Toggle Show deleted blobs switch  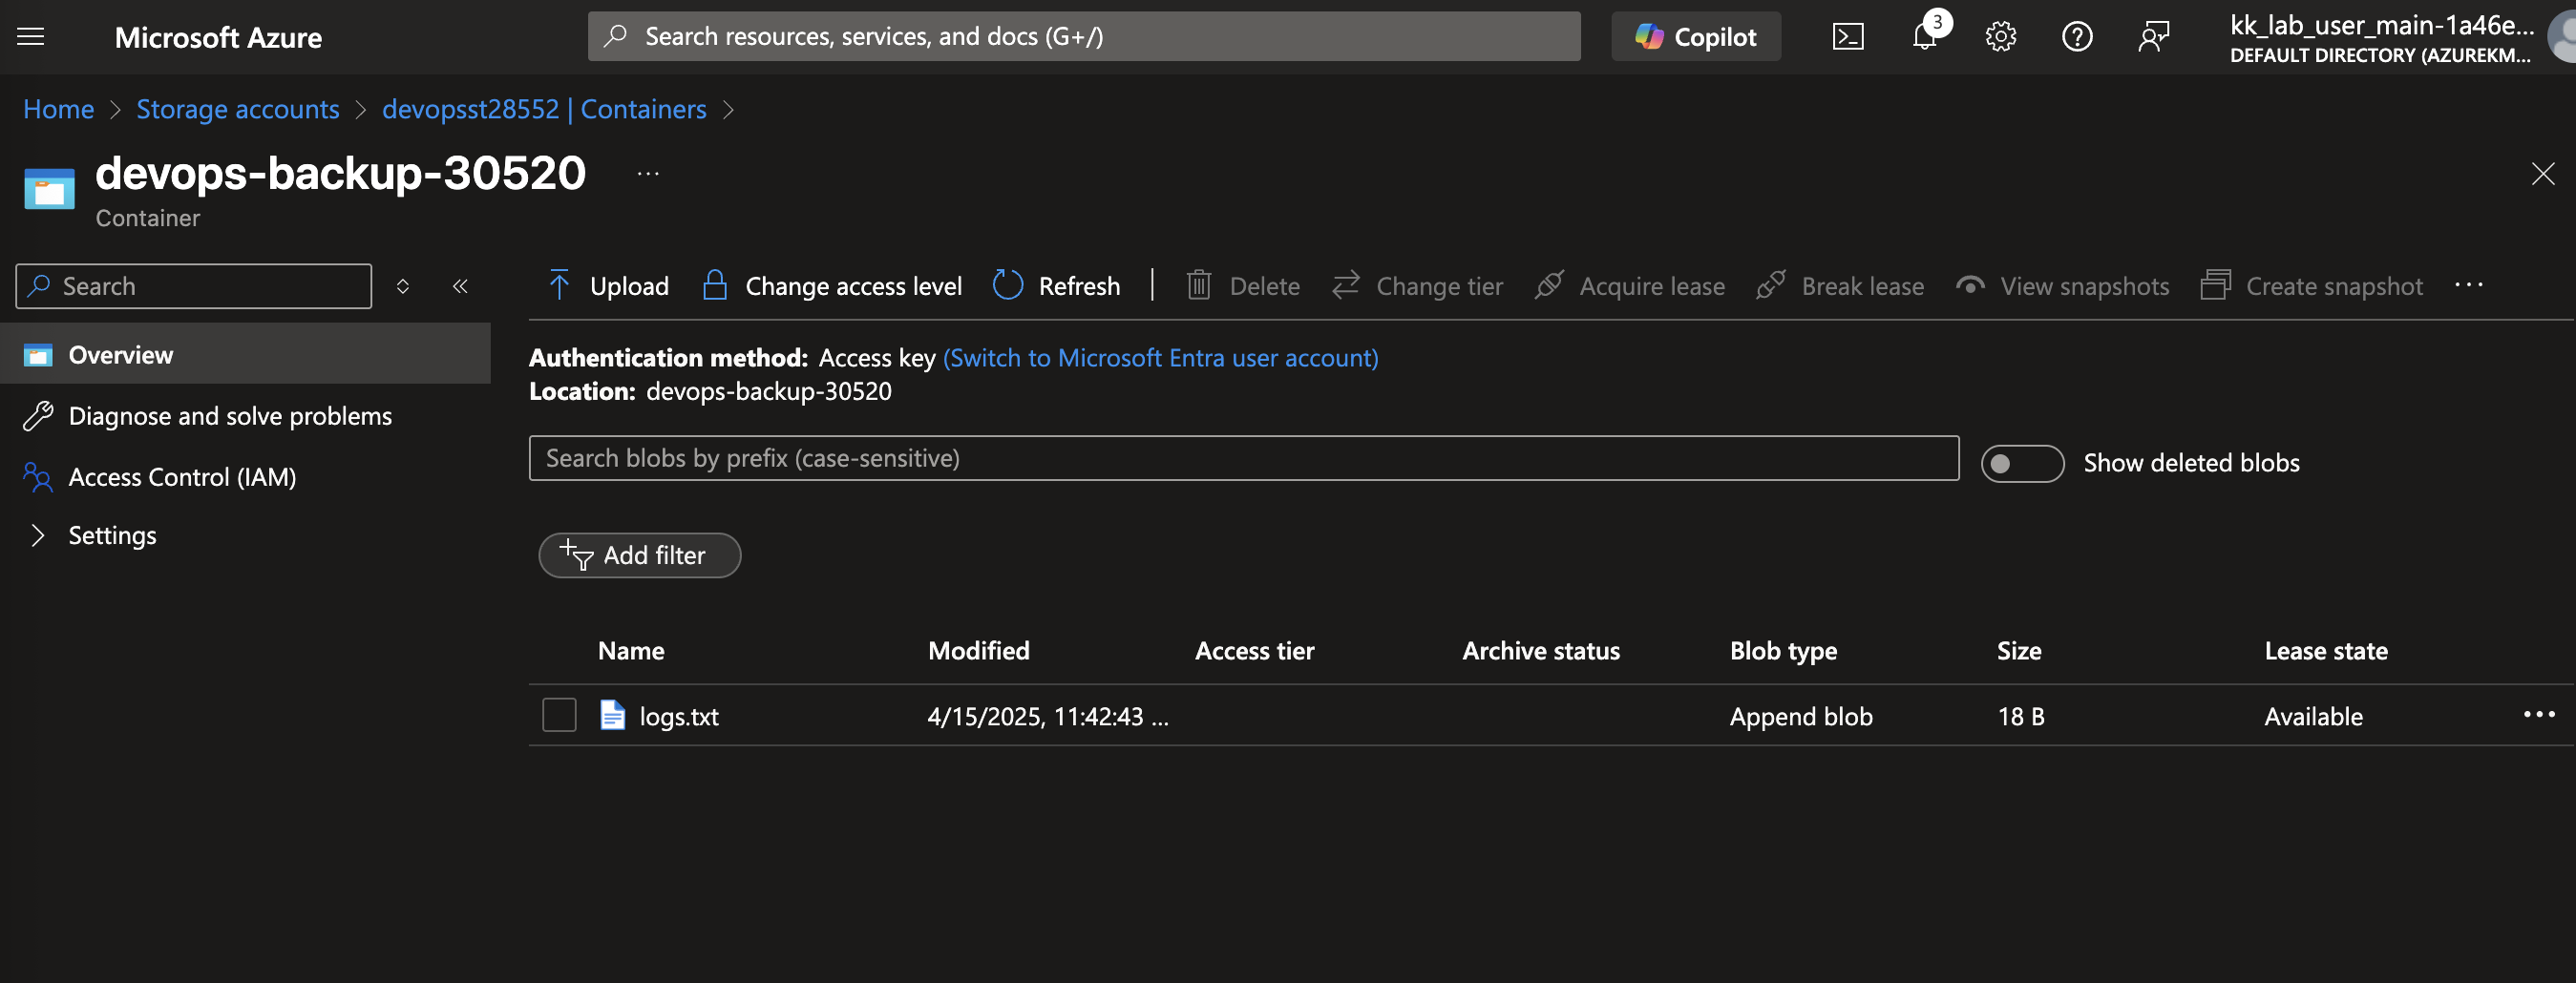click(x=2022, y=463)
